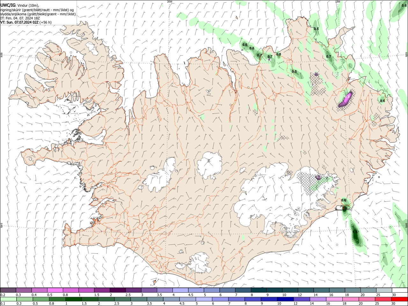Click snow scale swatch between 25 and 30

[384, 290]
